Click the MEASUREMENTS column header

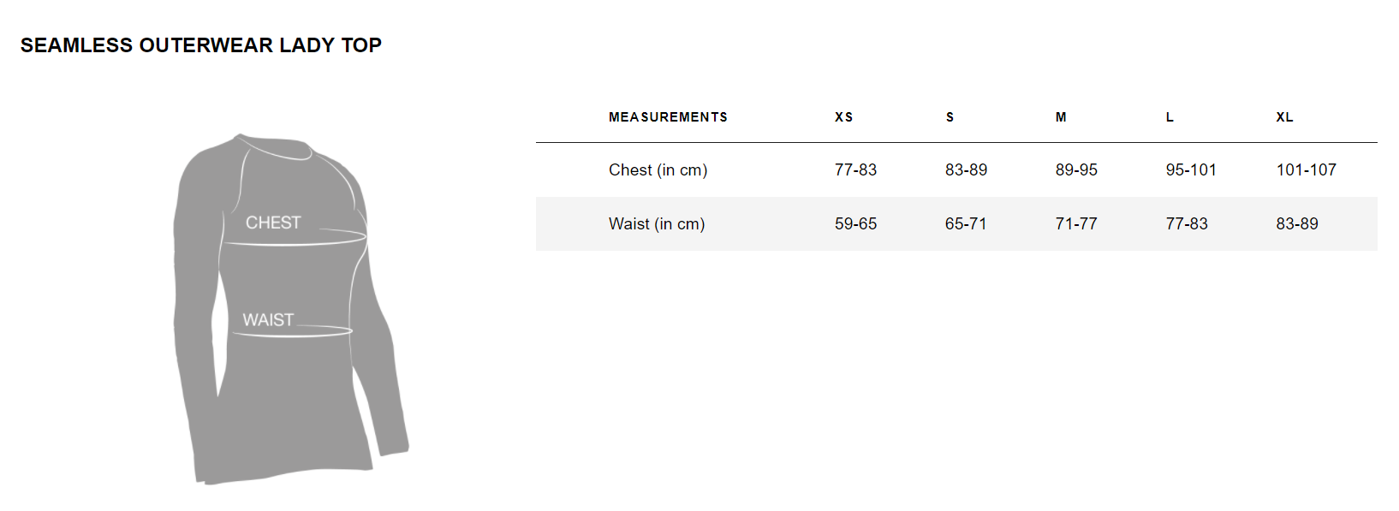click(x=668, y=117)
